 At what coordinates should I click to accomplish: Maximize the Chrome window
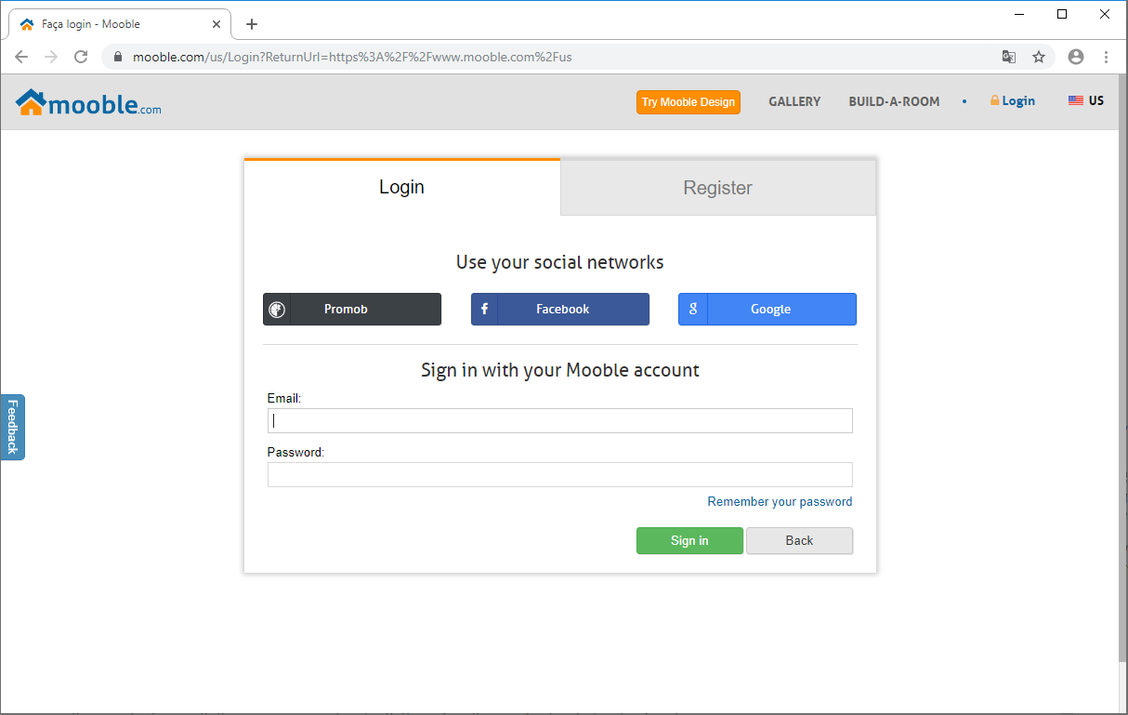(1062, 14)
